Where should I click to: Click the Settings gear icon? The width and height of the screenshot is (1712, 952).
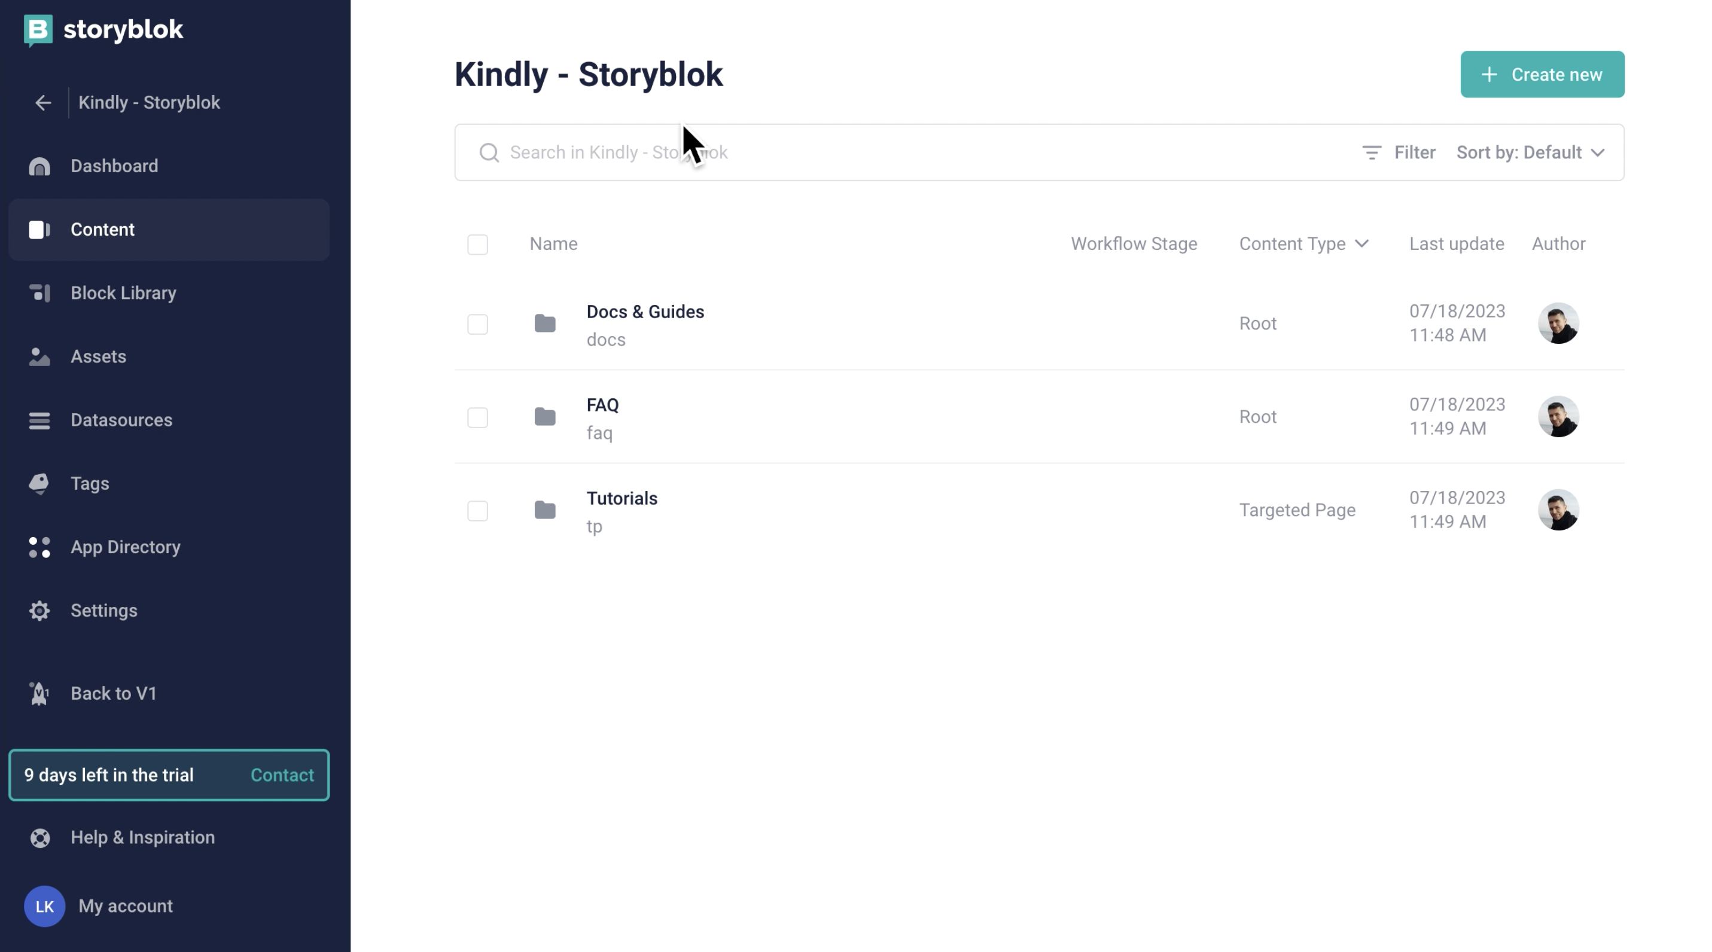tap(39, 611)
